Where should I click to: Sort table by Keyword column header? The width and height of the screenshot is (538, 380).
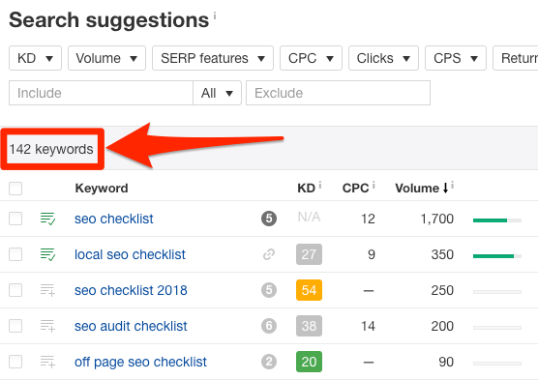click(x=102, y=189)
